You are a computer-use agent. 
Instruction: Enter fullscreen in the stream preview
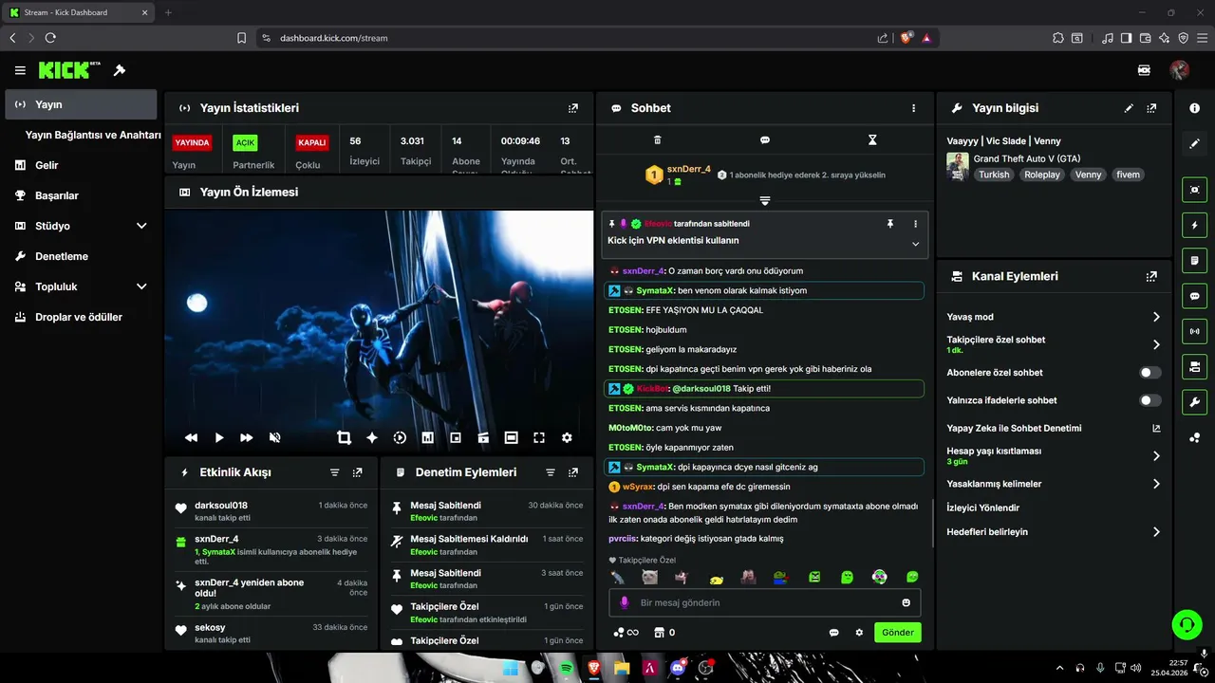539,437
